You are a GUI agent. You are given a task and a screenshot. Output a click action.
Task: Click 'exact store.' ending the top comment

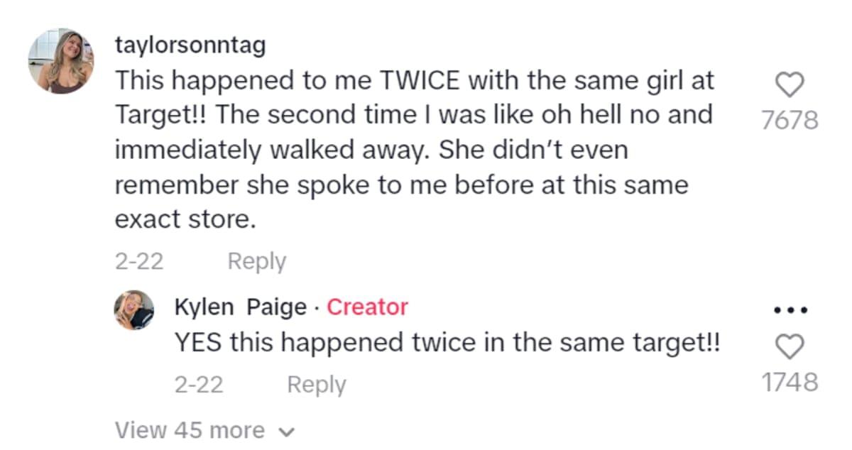pos(185,219)
